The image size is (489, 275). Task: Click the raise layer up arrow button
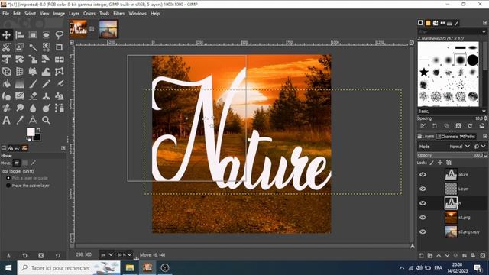[439, 255]
